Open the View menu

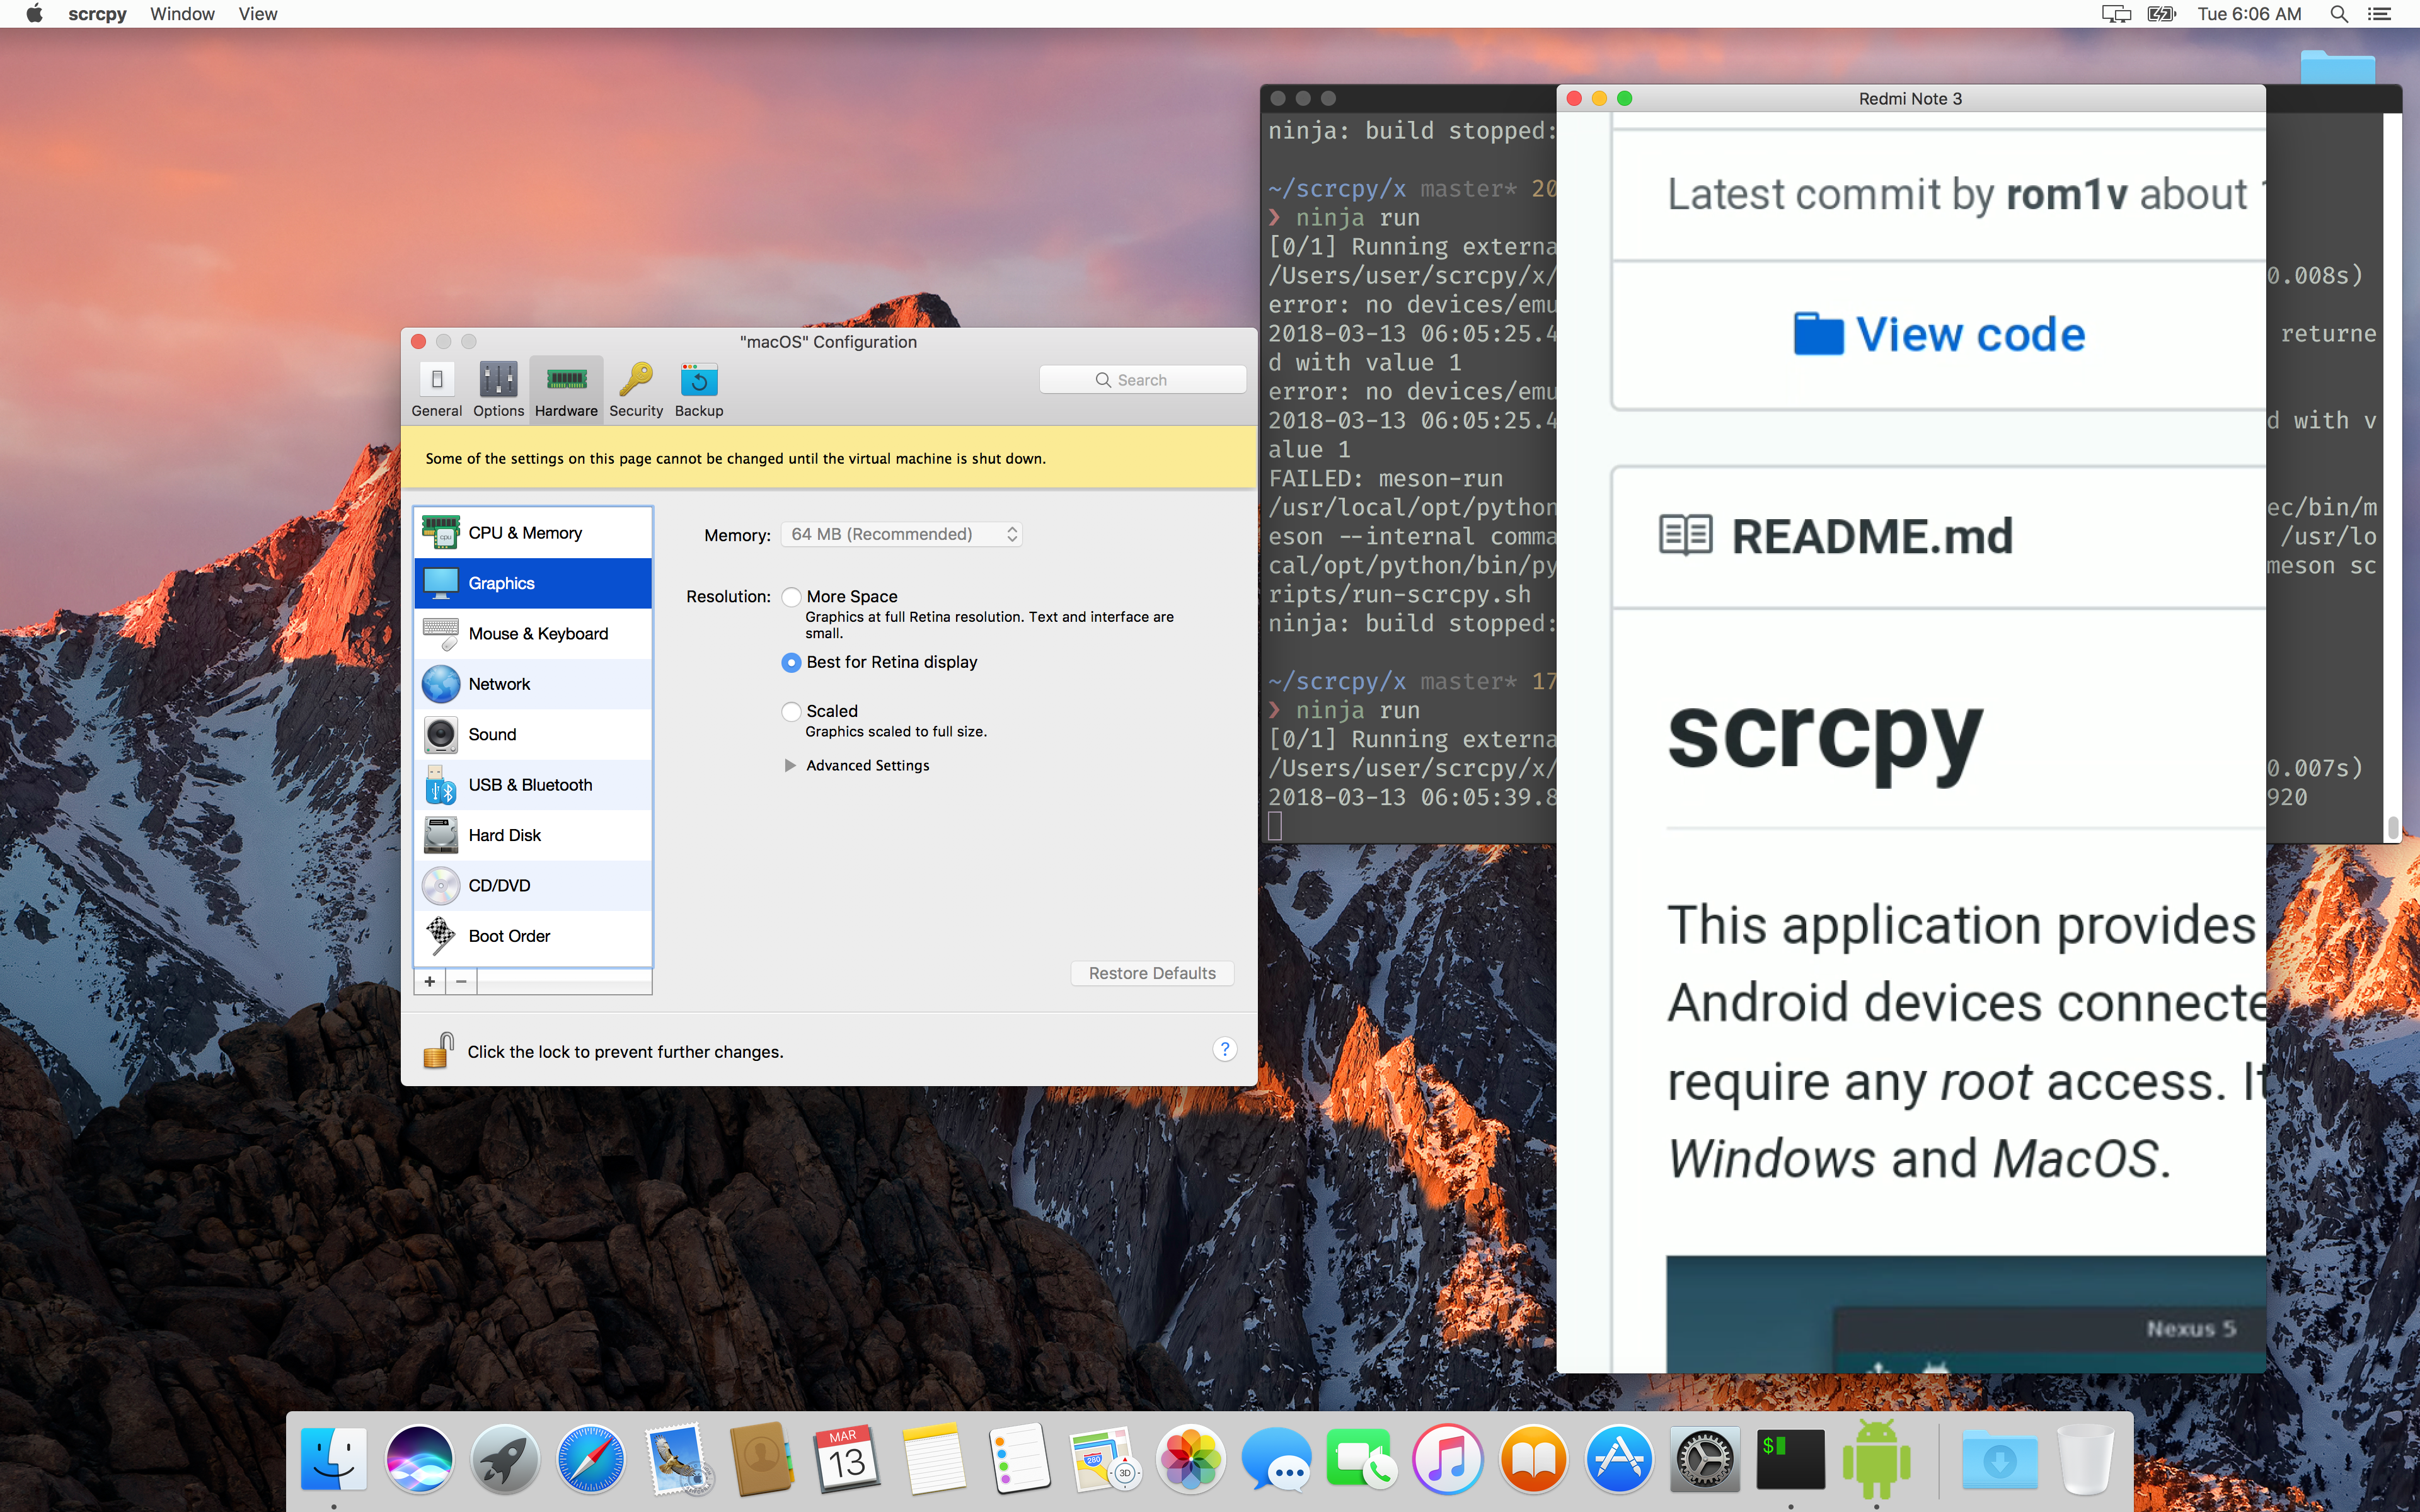pyautogui.click(x=258, y=14)
